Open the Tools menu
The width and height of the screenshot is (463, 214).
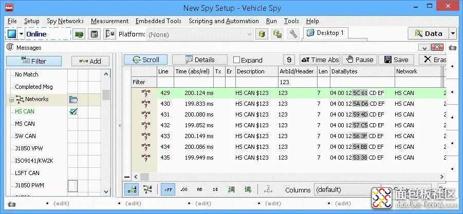point(291,21)
